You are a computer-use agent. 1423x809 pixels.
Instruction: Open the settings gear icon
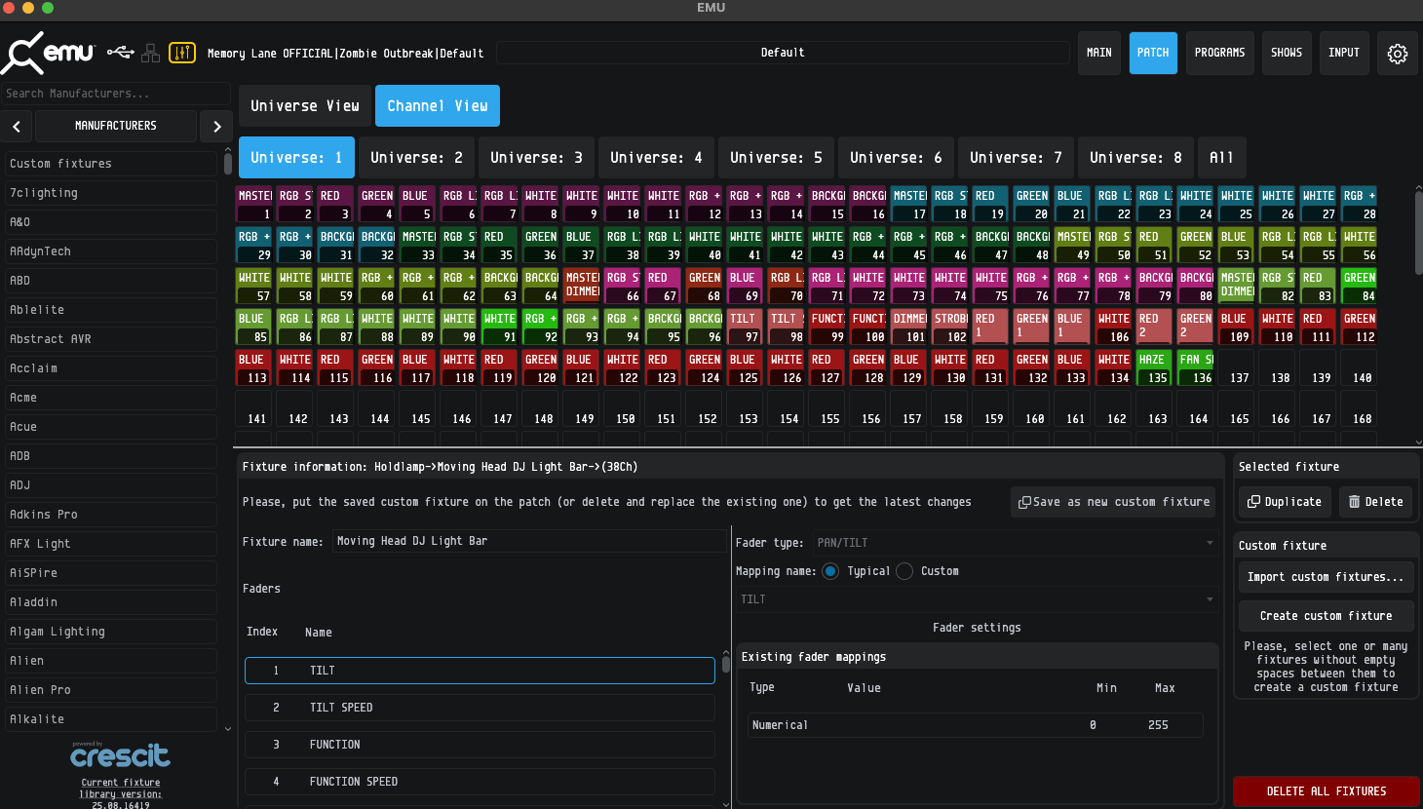(x=1397, y=54)
